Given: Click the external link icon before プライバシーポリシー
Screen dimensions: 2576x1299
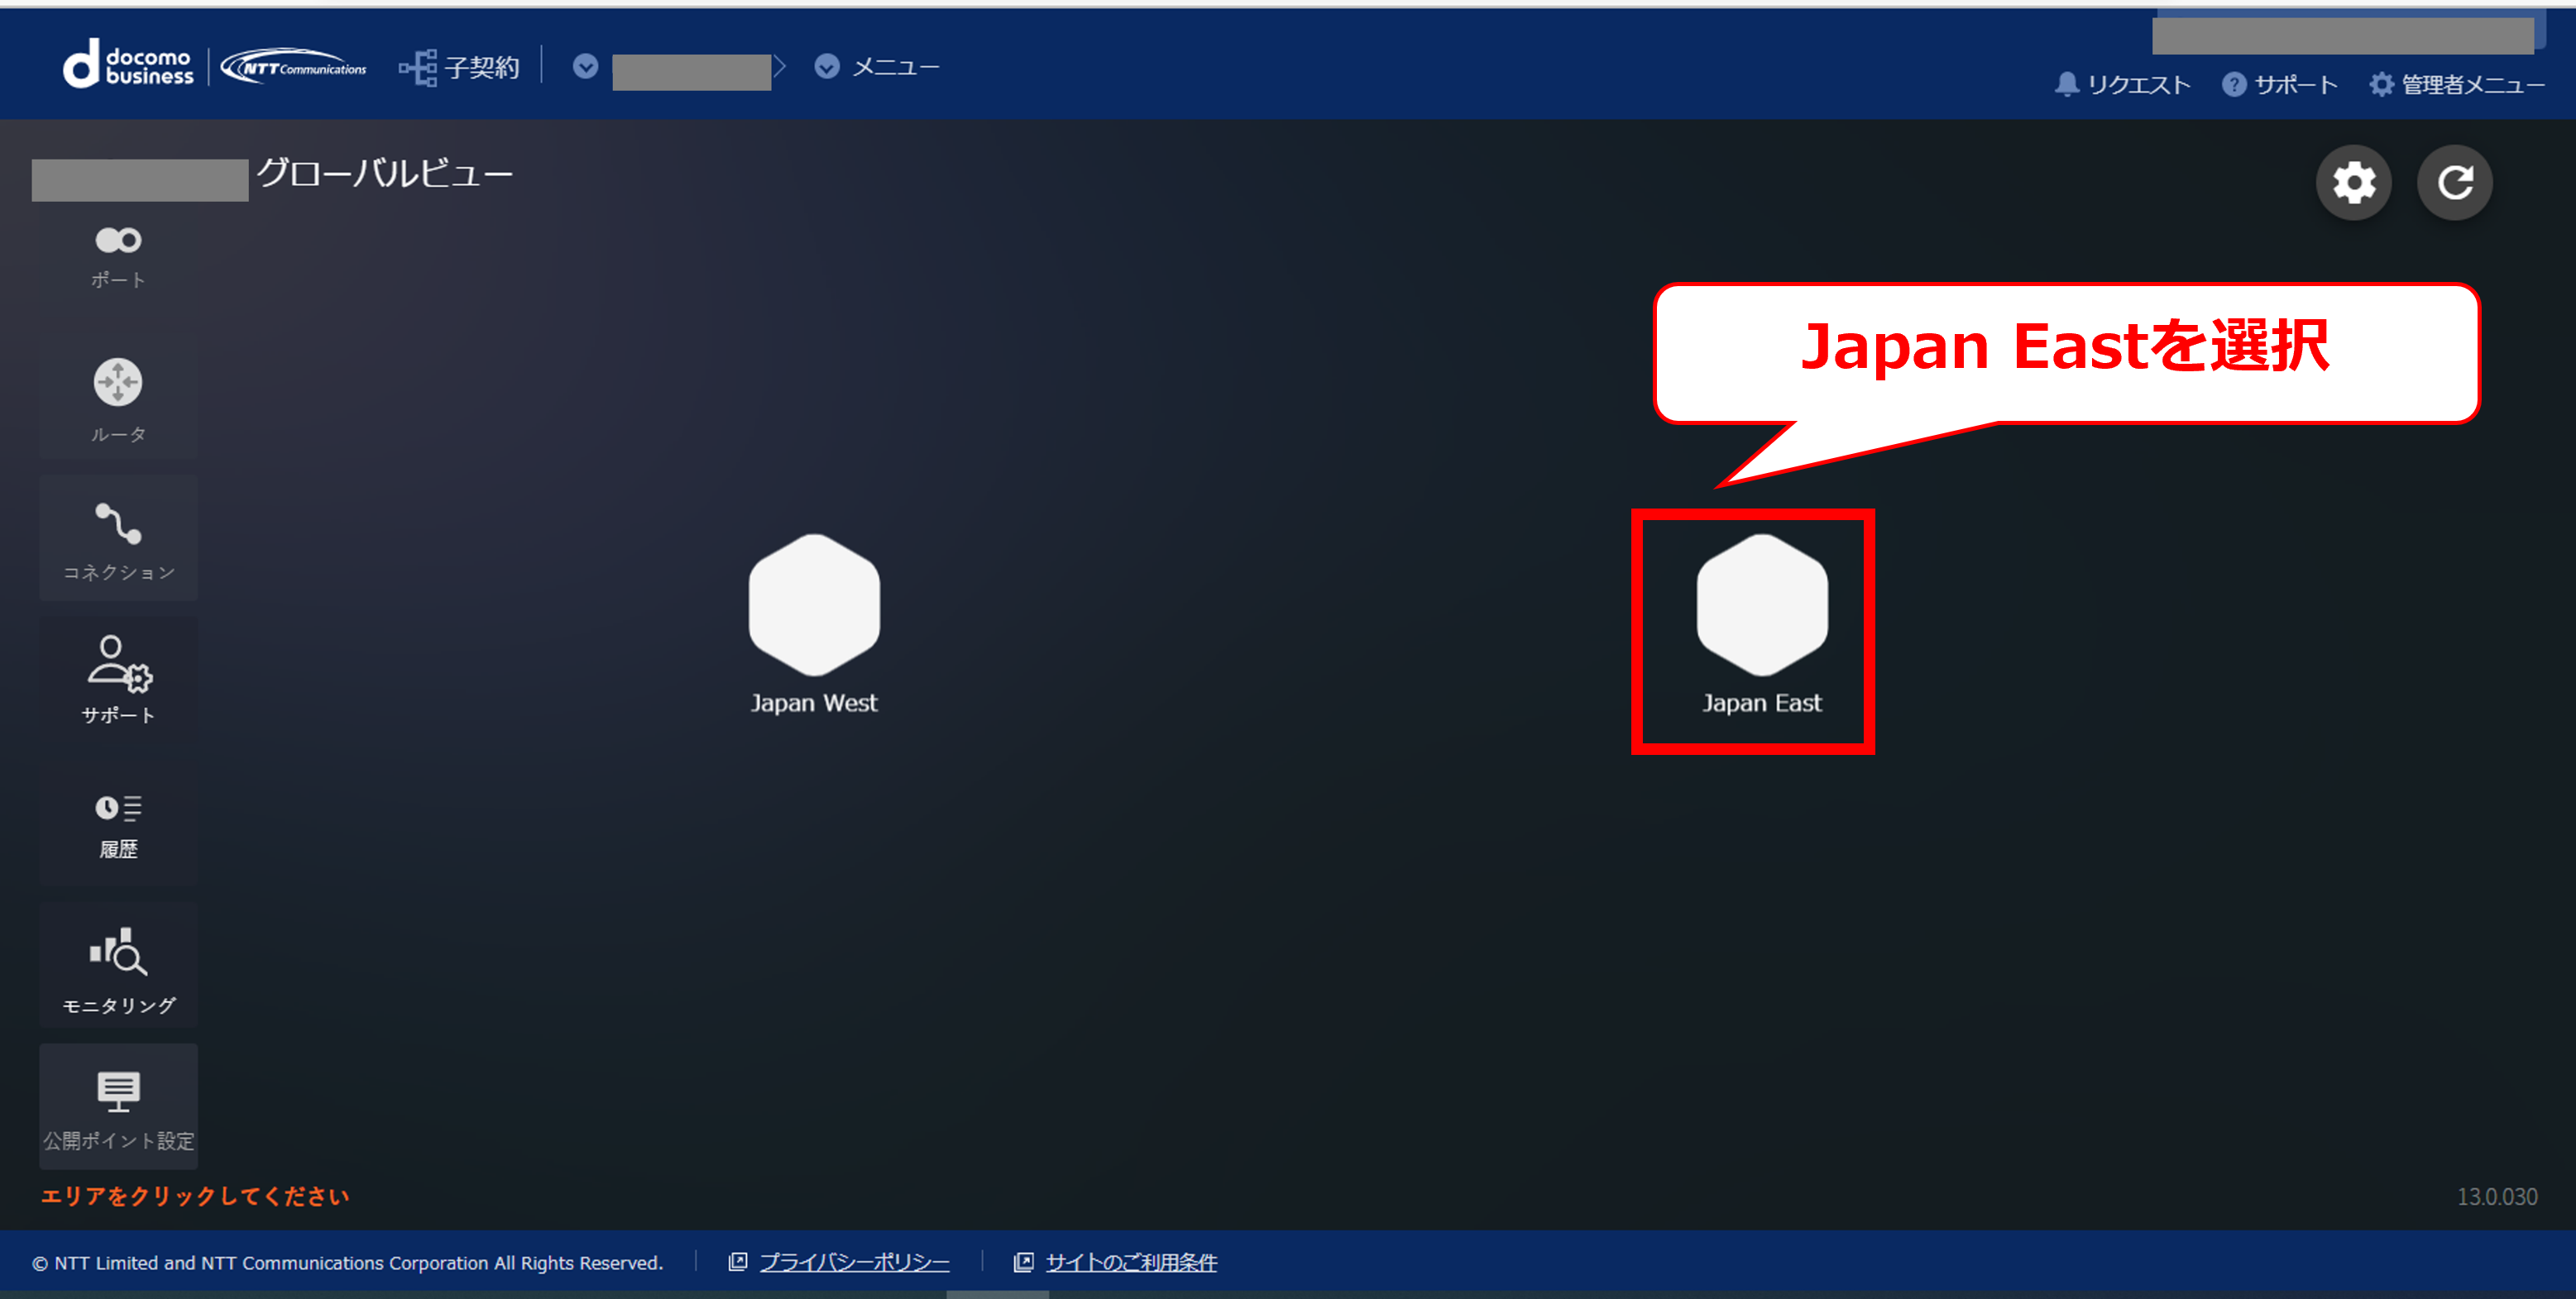Looking at the screenshot, I should [x=738, y=1262].
